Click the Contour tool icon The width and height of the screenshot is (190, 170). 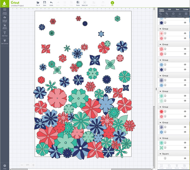[x=186, y=14]
